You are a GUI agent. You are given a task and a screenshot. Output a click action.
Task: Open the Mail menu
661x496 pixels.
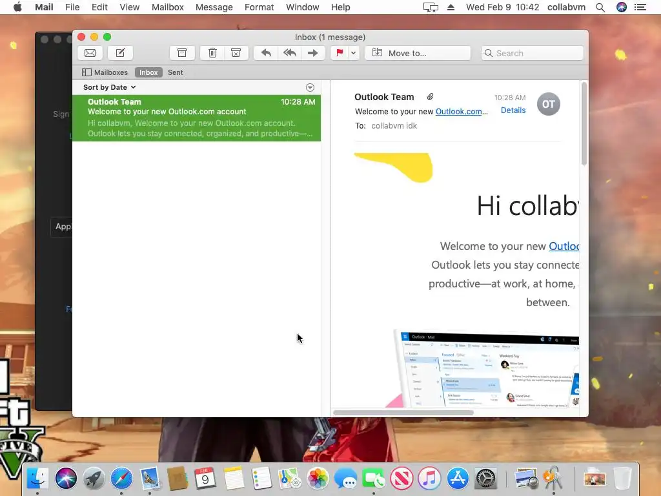coord(44,7)
